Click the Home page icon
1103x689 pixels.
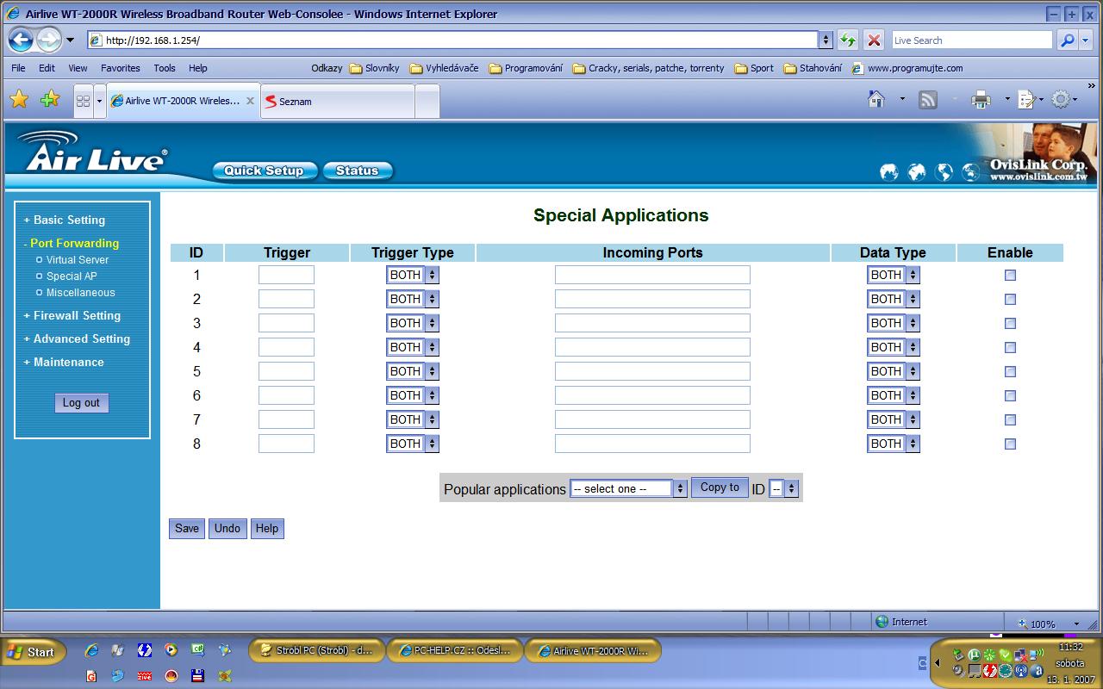tap(876, 100)
